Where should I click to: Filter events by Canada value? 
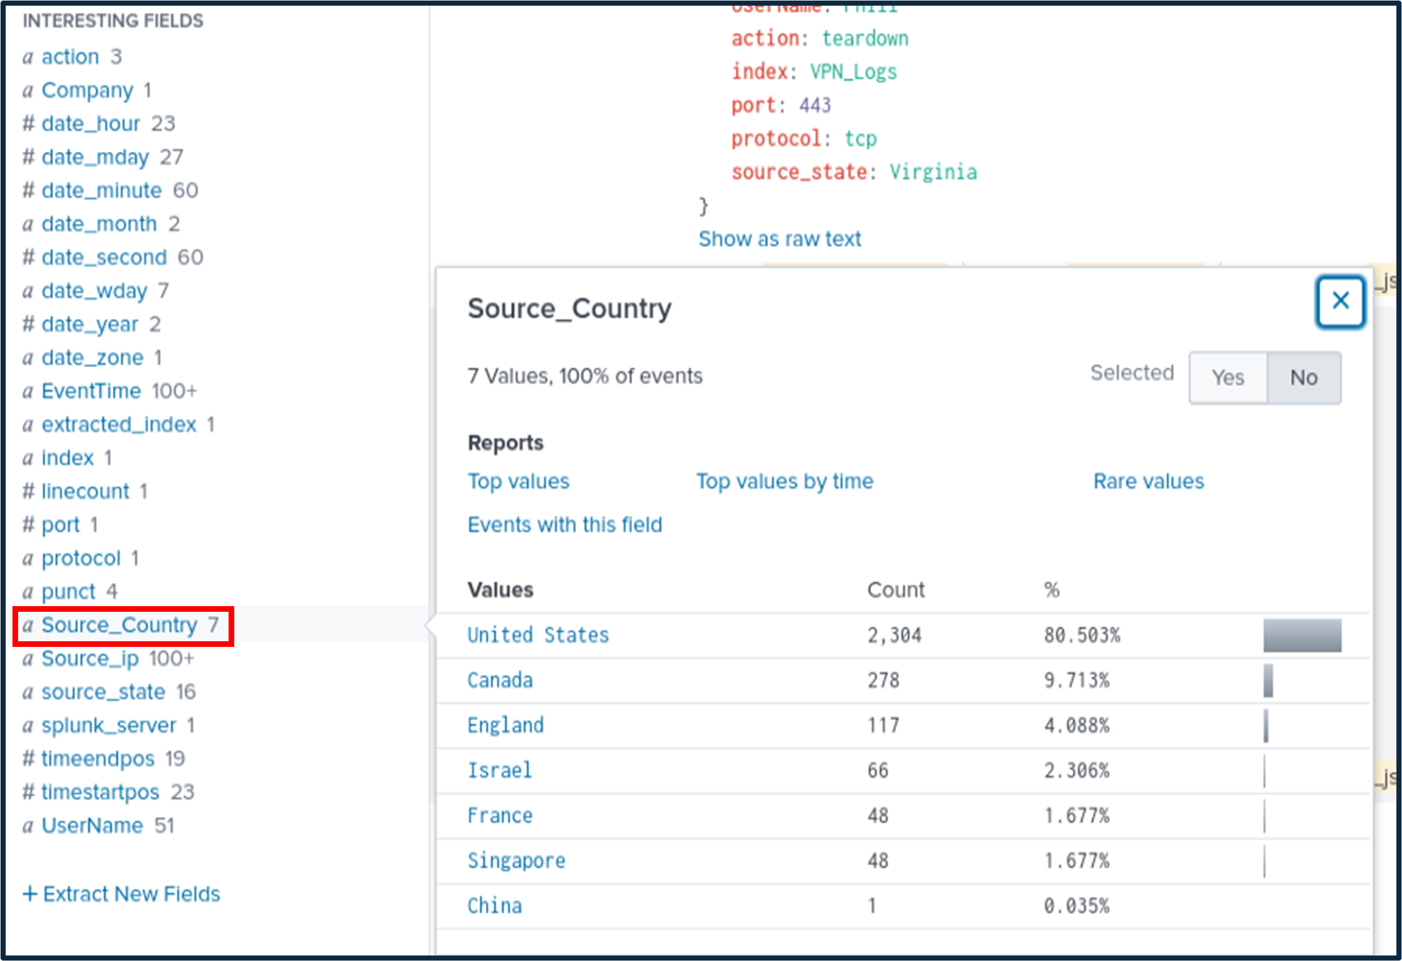(x=500, y=680)
